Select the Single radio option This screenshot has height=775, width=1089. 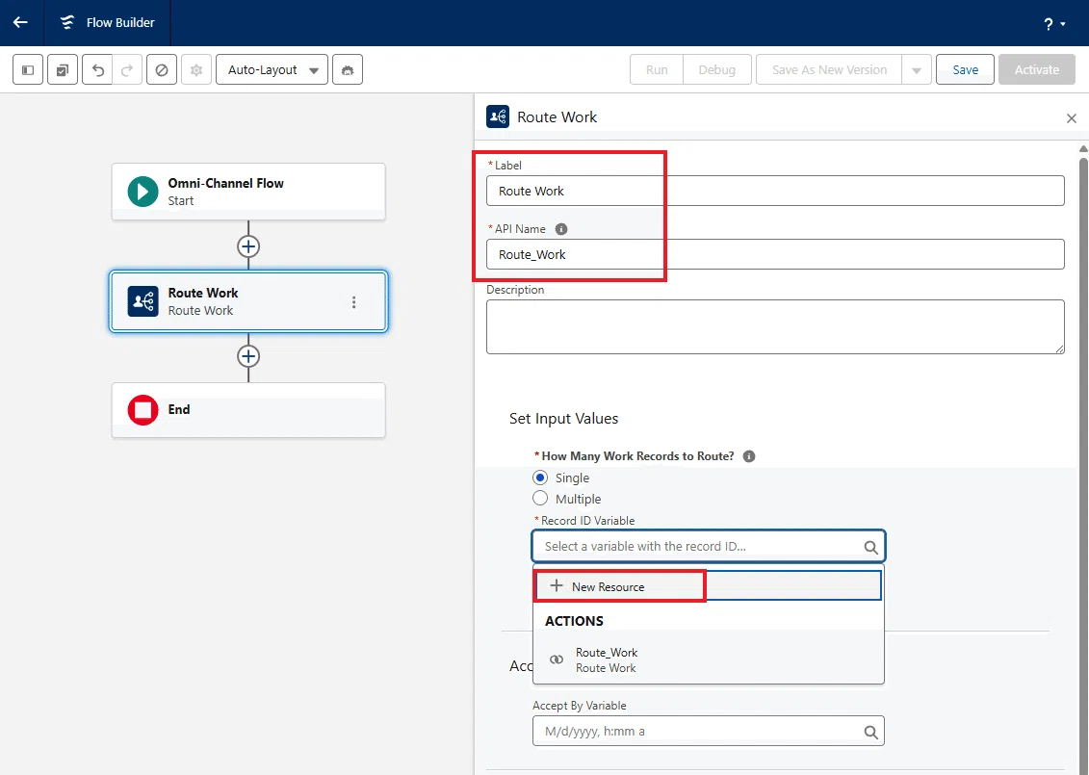coord(539,478)
